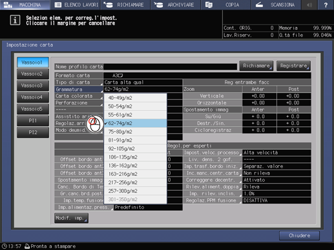Choose 75-80g/m2 weight
This screenshot has width=334, height=250.
[135, 131]
